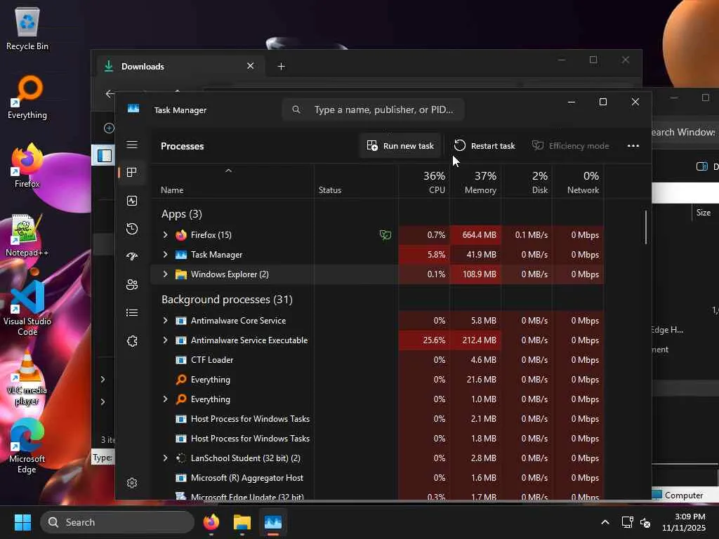Expand the Firefox (15) process group
Image resolution: width=719 pixels, height=539 pixels.
pos(165,234)
